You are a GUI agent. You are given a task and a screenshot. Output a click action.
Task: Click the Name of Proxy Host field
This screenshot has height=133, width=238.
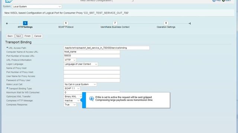[x=92, y=68]
